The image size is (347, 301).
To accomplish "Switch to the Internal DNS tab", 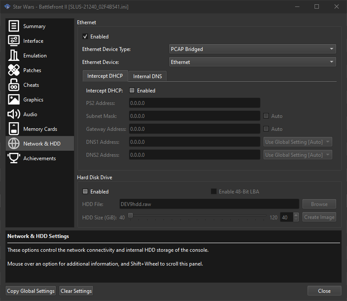I will click(x=148, y=76).
